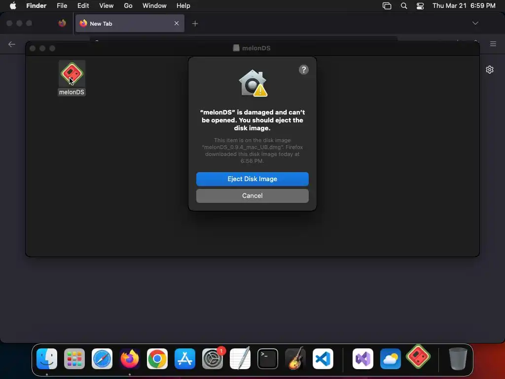The height and width of the screenshot is (379, 505).
Task: Click the pinned Firefox tab icon
Action: pyautogui.click(x=62, y=23)
